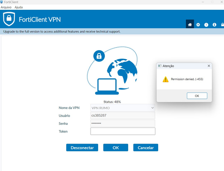Close the FortiClient window
This screenshot has width=224, height=171.
click(x=222, y=2)
